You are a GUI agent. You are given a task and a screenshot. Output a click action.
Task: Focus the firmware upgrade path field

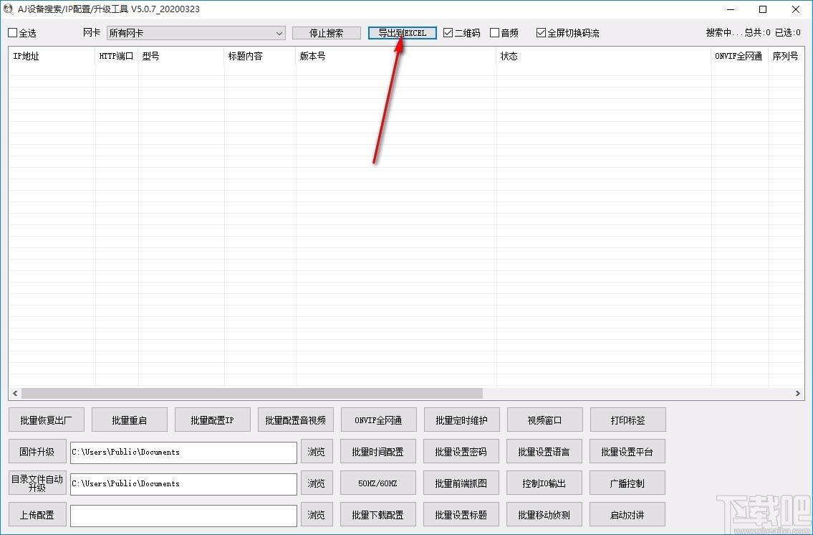pyautogui.click(x=183, y=453)
